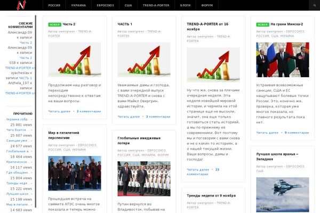Click Читать далее under 16 ноября post

click(x=198, y=169)
